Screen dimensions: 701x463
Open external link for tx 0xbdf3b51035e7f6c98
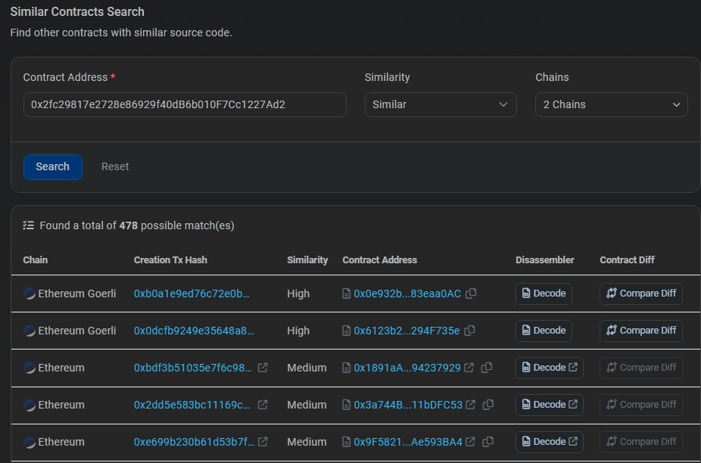(x=263, y=368)
